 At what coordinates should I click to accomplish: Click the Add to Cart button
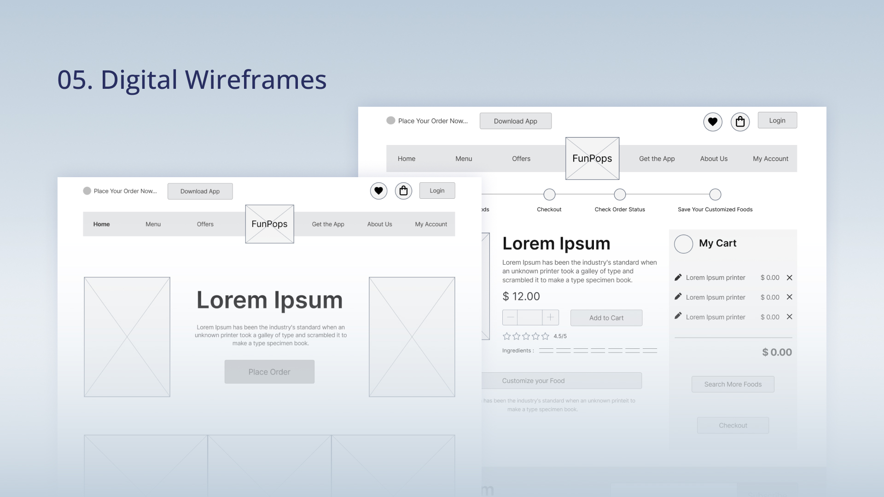click(x=606, y=318)
